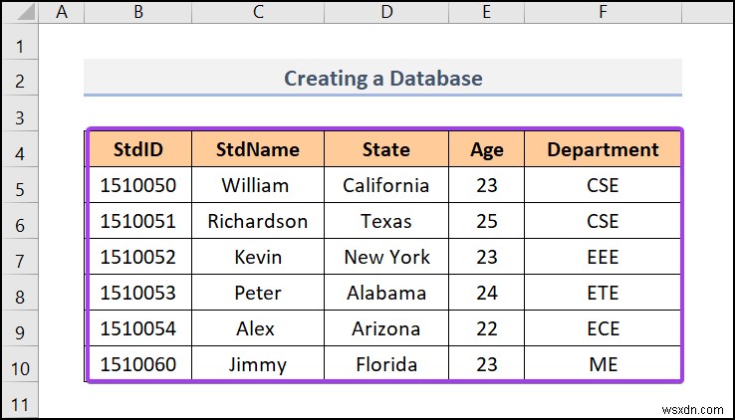Image resolution: width=735 pixels, height=420 pixels.
Task: Select column B header
Action: pos(137,12)
